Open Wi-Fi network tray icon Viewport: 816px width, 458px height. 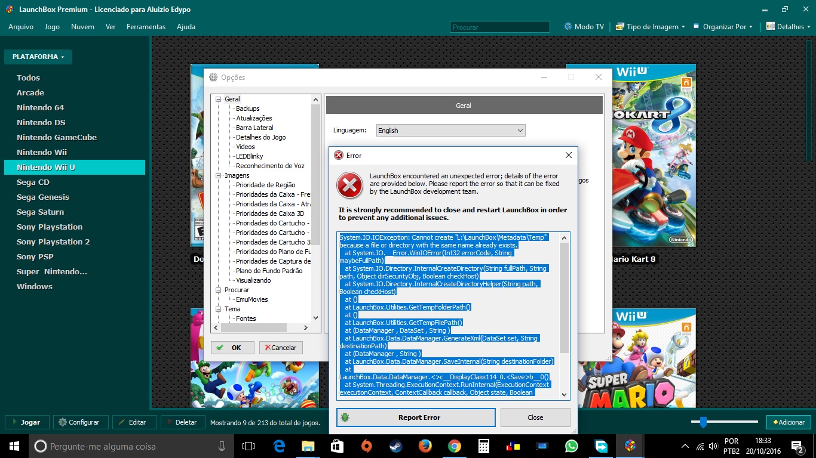point(700,446)
